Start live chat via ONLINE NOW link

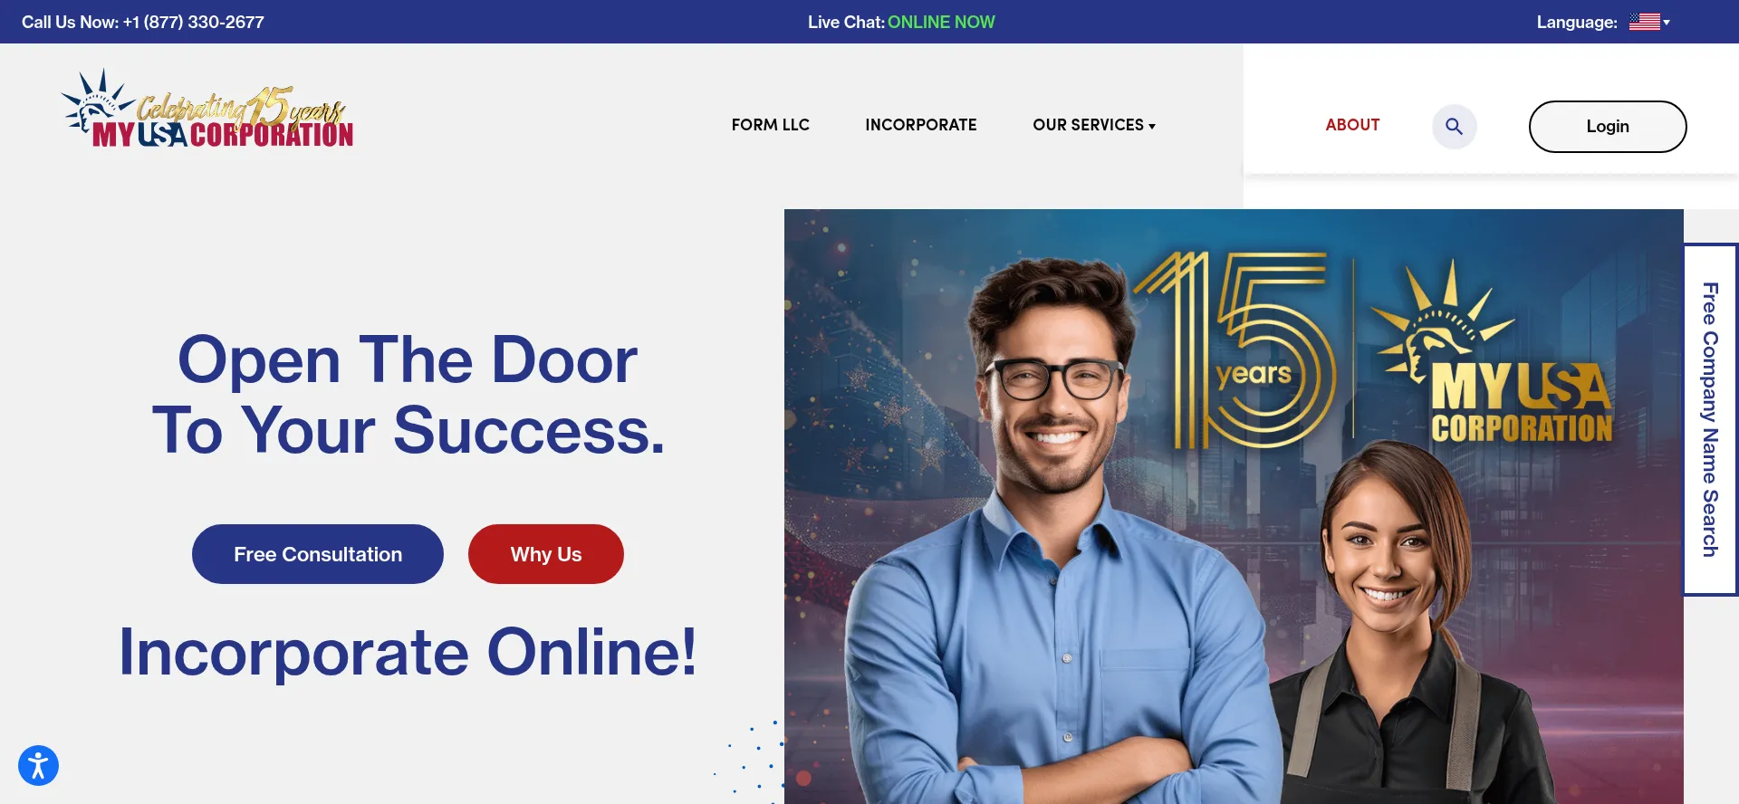[941, 22]
